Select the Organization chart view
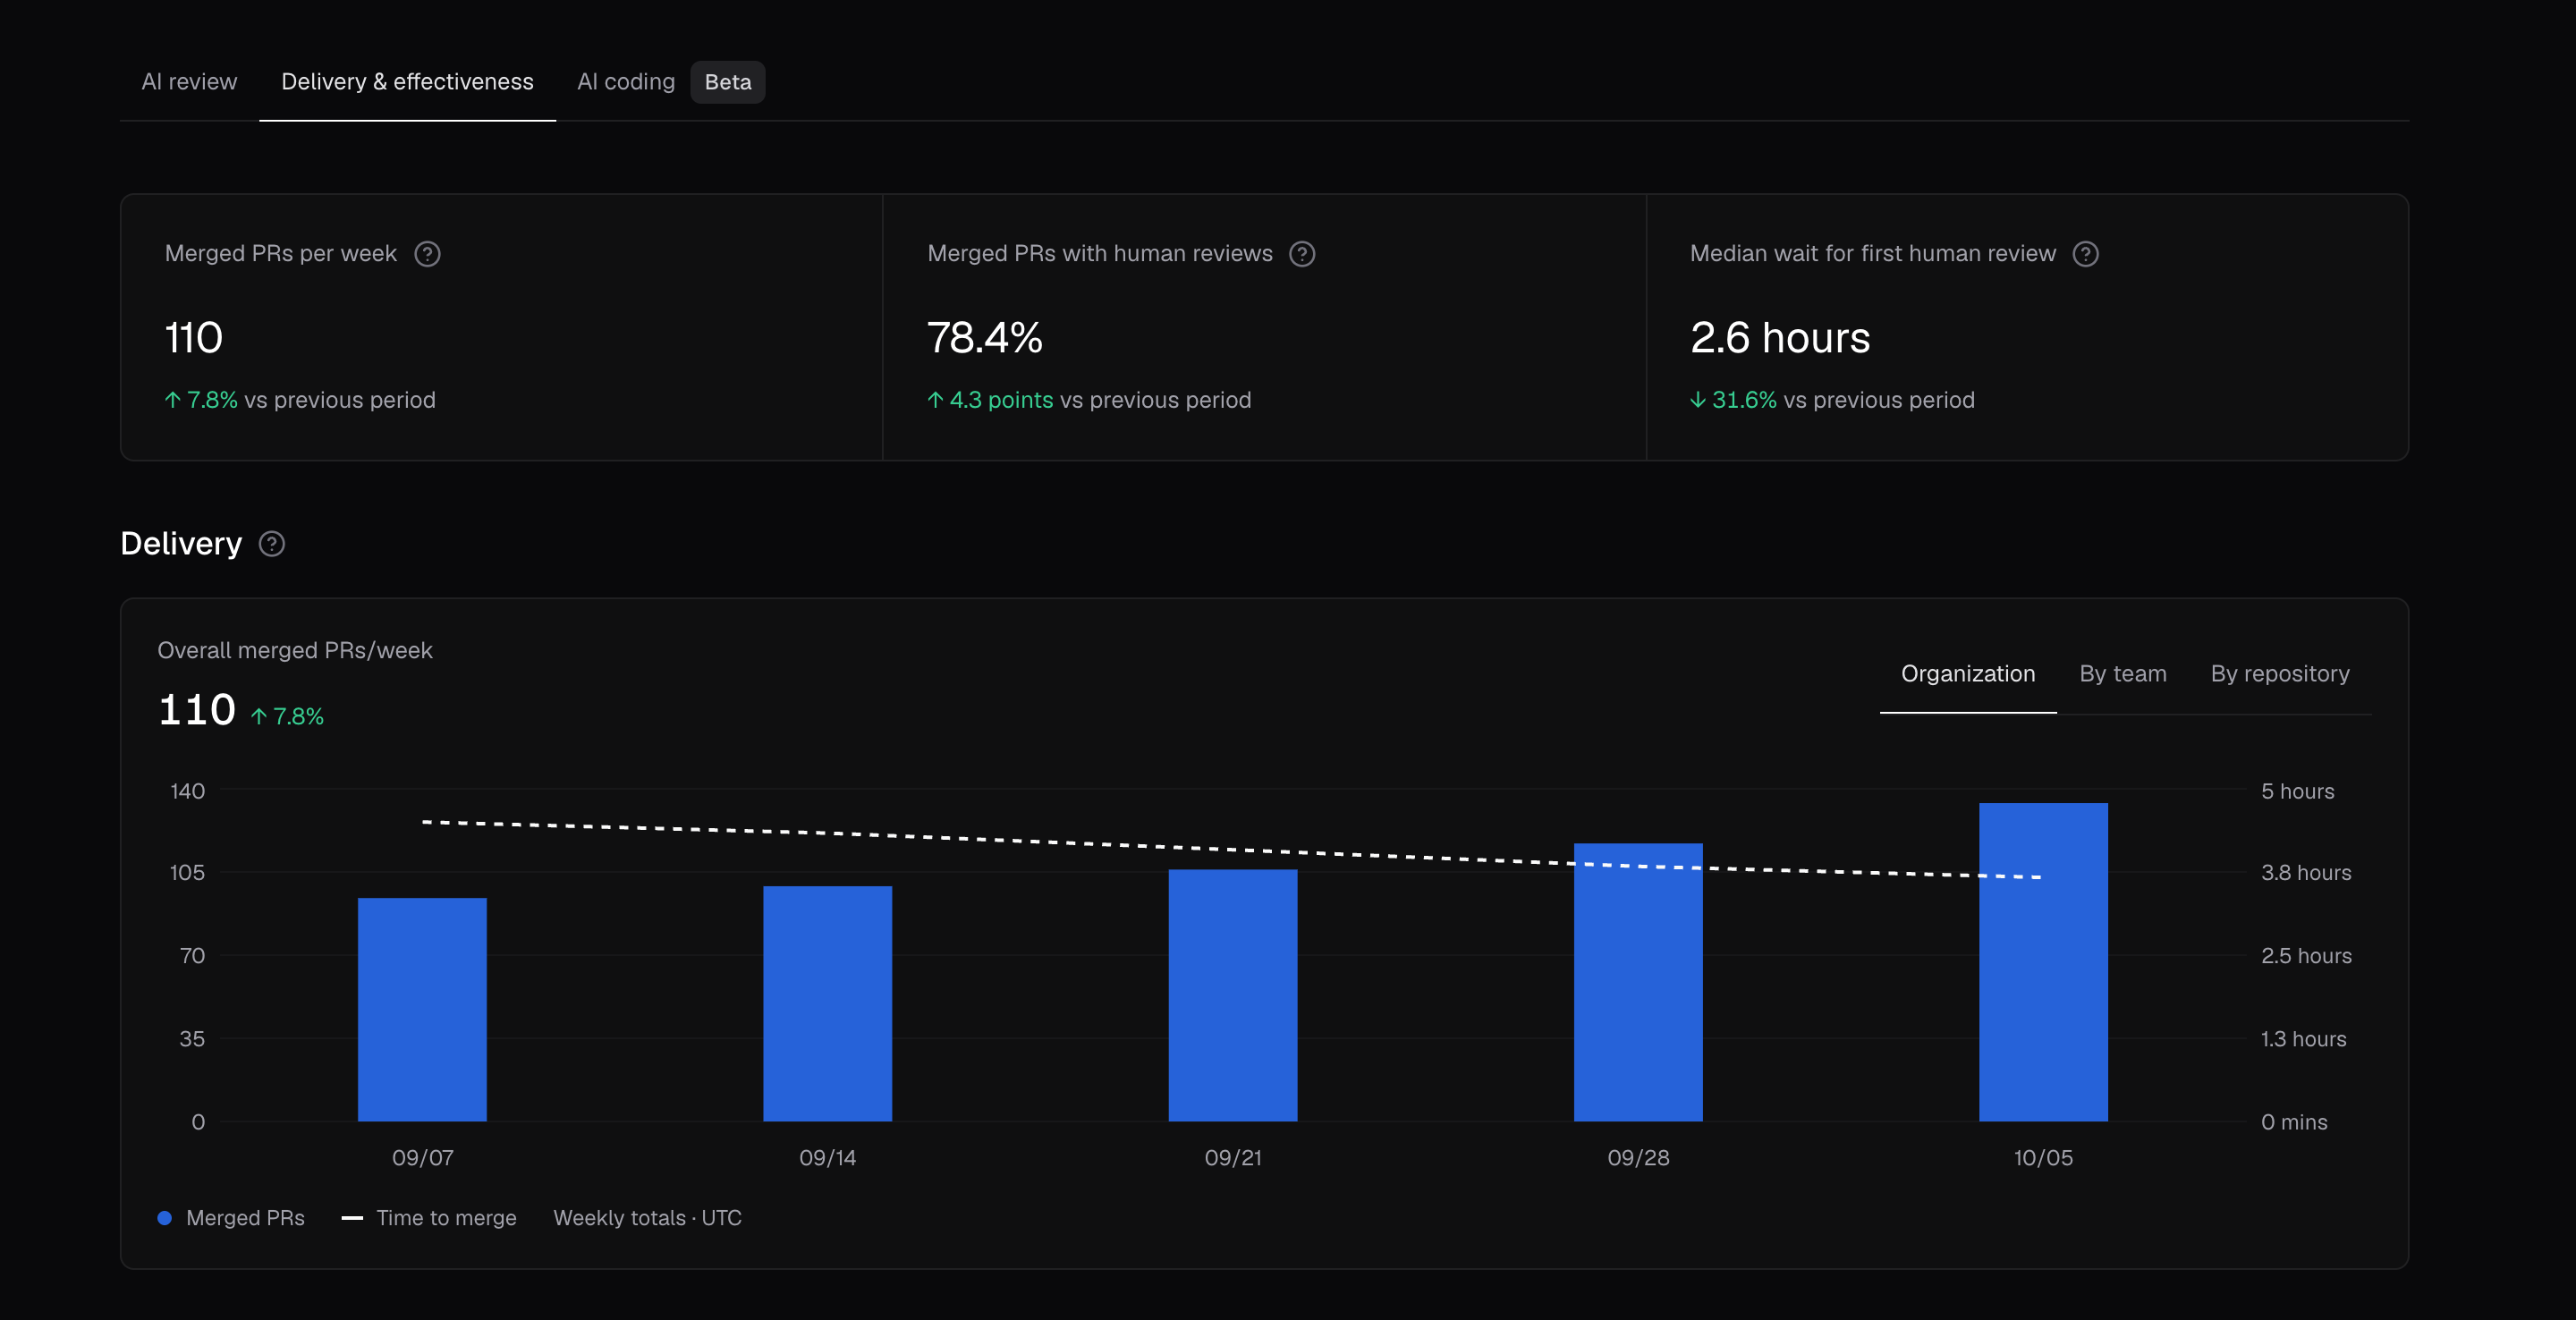Viewport: 2576px width, 1320px height. (x=1967, y=674)
